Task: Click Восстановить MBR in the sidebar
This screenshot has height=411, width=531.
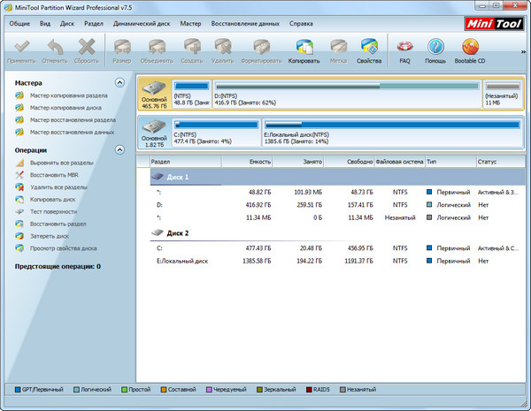Action: 56,175
